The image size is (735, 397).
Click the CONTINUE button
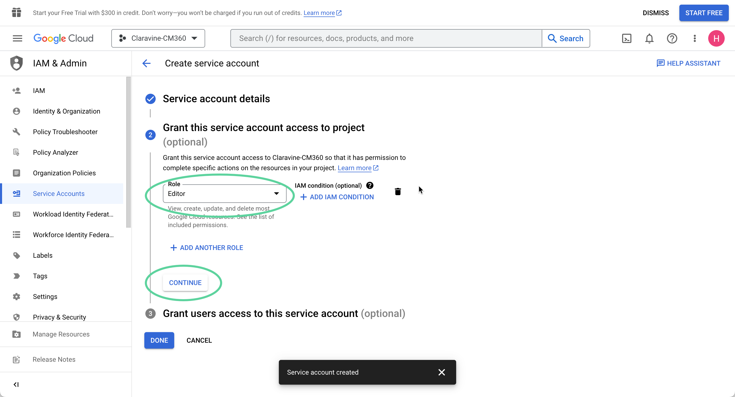185,283
